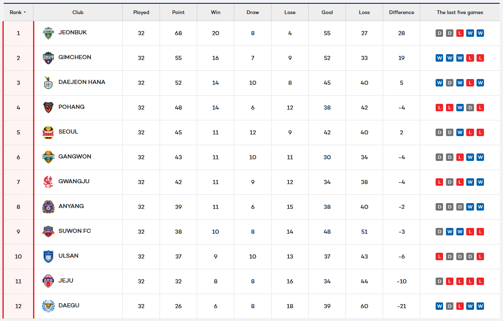Open the JEJU club name link

(x=66, y=280)
